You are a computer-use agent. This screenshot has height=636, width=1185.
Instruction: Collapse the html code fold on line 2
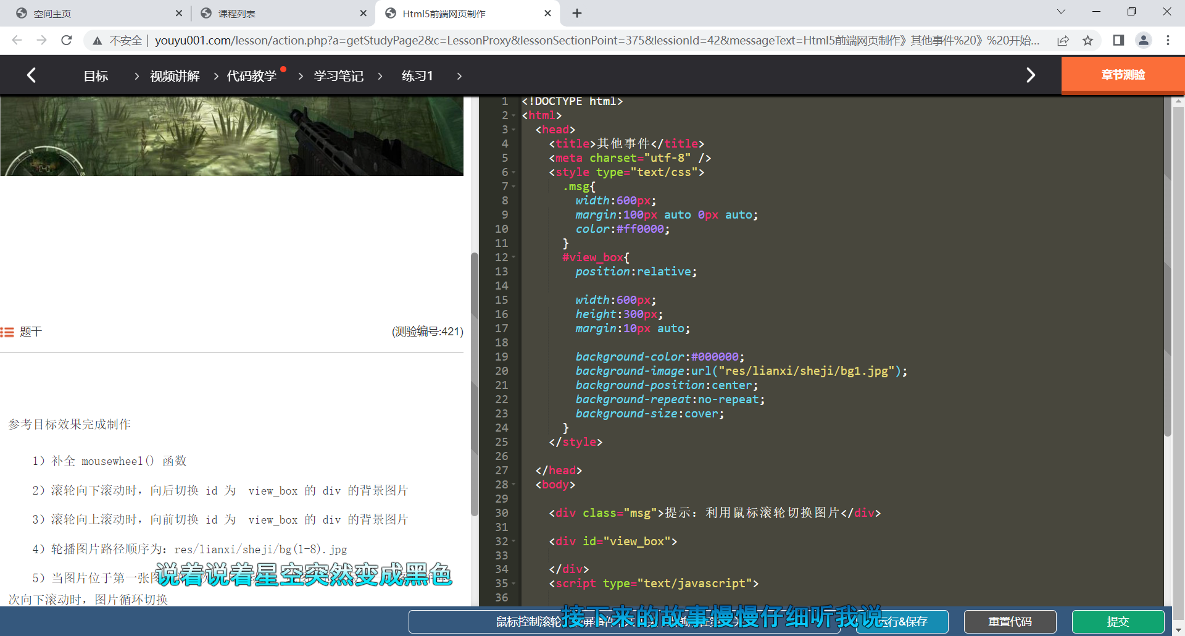514,115
